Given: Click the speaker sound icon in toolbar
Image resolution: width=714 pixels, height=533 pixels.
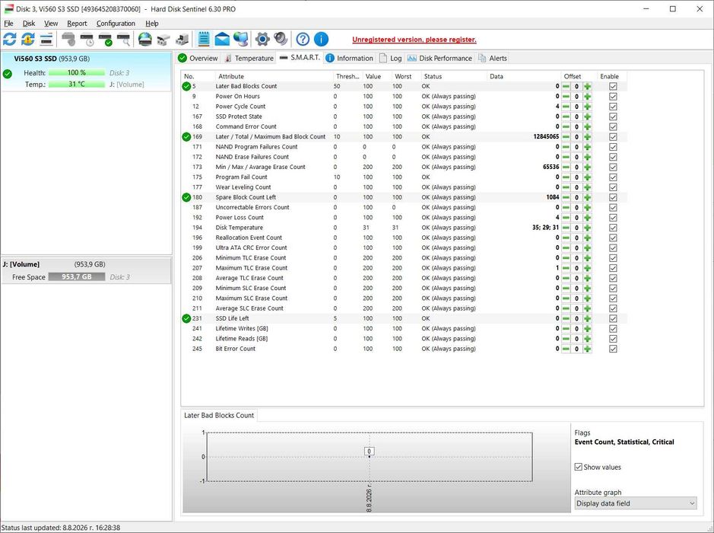Looking at the screenshot, I should pyautogui.click(x=281, y=40).
